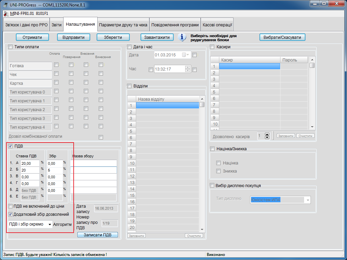Open the 'ПДВ і збір окремо' algorithm dropdown
Viewport: 347px width, 260px height.
click(x=50, y=225)
